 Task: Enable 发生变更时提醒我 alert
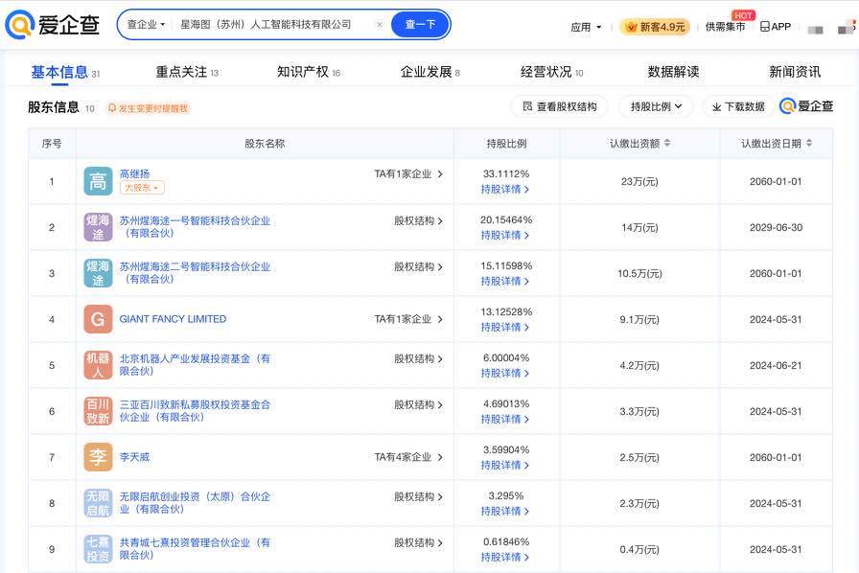[x=148, y=108]
